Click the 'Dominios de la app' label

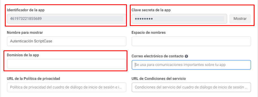pyautogui.click(x=23, y=55)
